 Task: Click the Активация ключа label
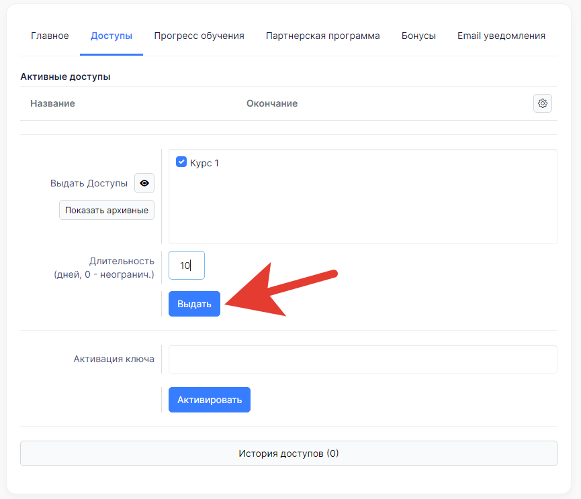114,359
